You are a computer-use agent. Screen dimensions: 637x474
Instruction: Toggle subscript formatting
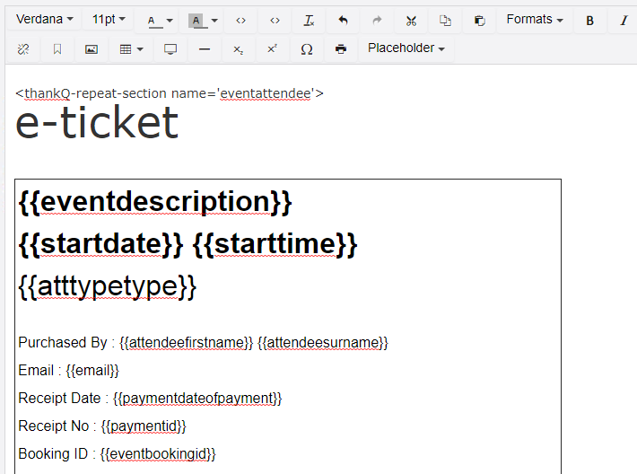click(238, 49)
